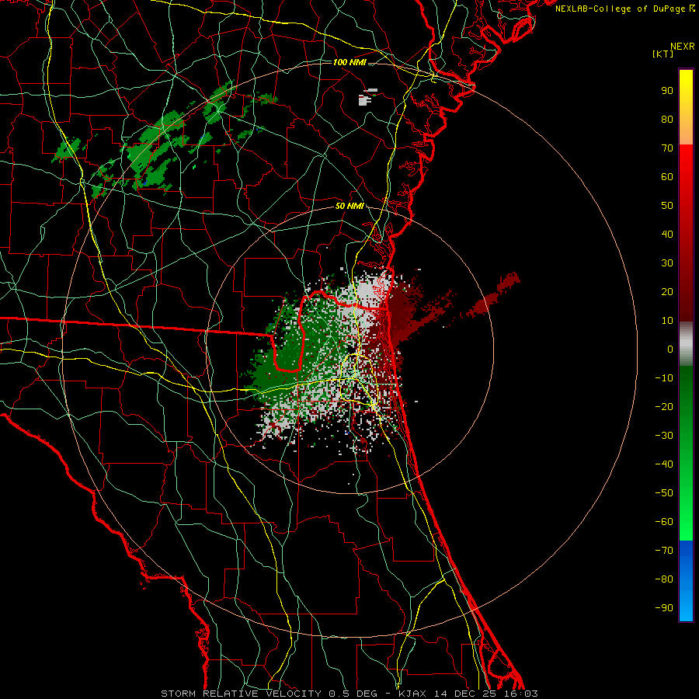Click the 90 value on the velocity scale
699x699 pixels.
click(667, 91)
